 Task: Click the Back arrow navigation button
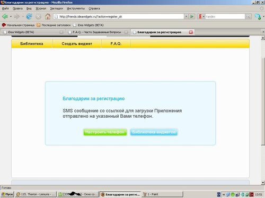tap(5, 16)
